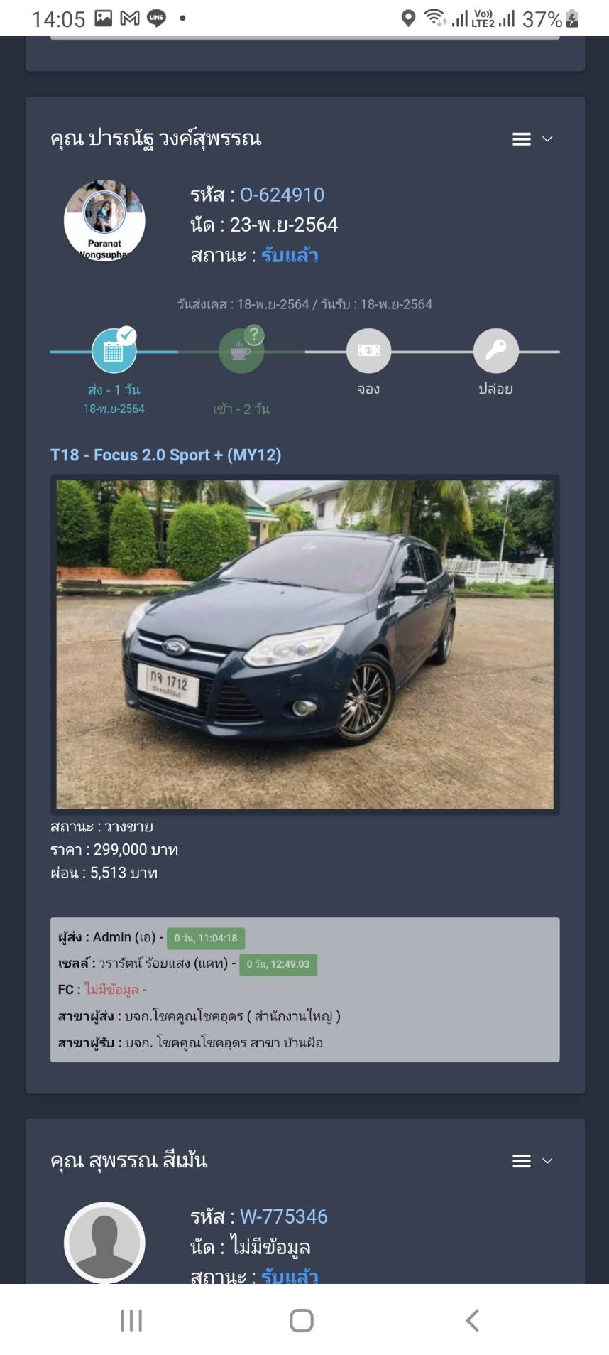Click the money 'จอง' step icon
This screenshot has width=609, height=1355.
368,350
